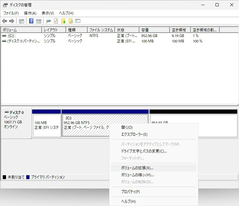Click the ファイル システム column header
The image size is (239, 206).
click(101, 30)
